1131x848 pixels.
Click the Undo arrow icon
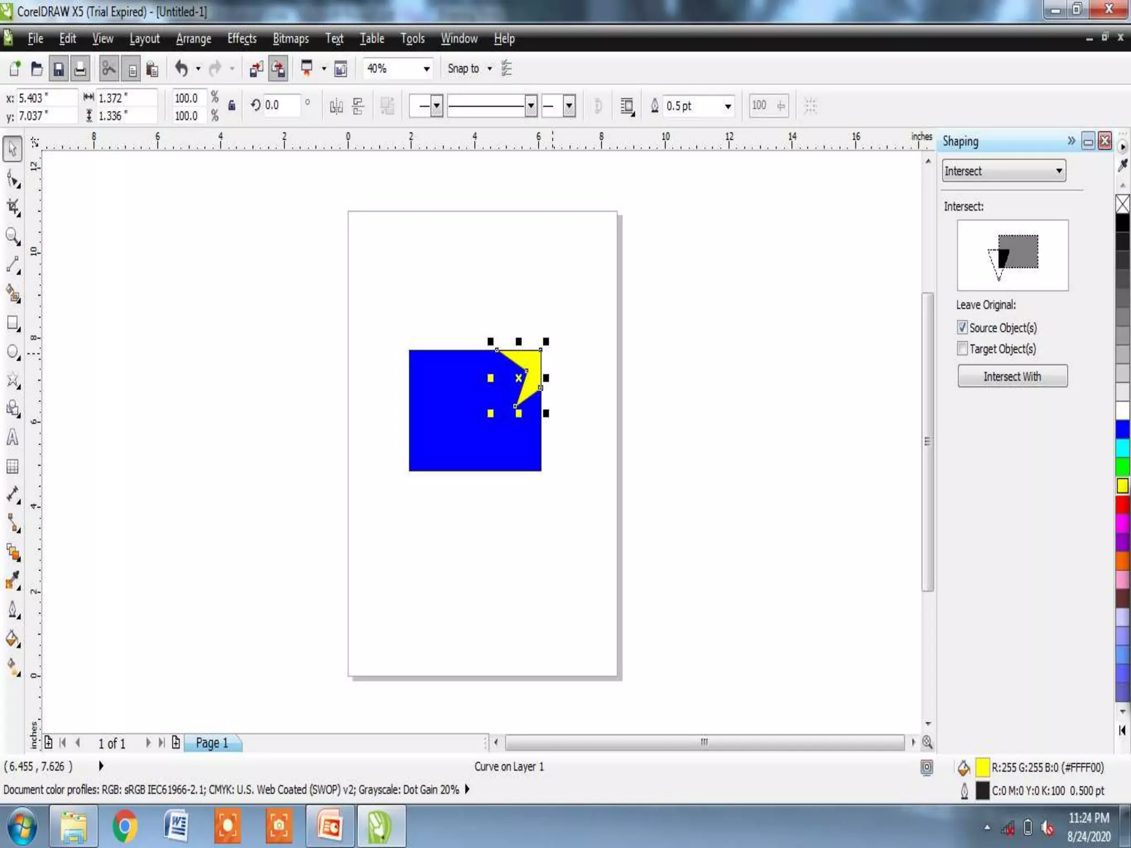pos(181,68)
